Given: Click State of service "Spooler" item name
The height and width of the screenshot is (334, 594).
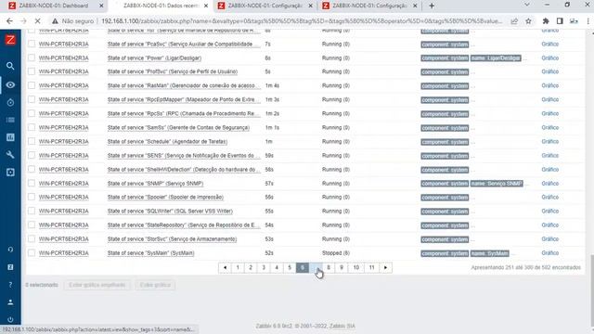Looking at the screenshot, I should [x=165, y=198].
